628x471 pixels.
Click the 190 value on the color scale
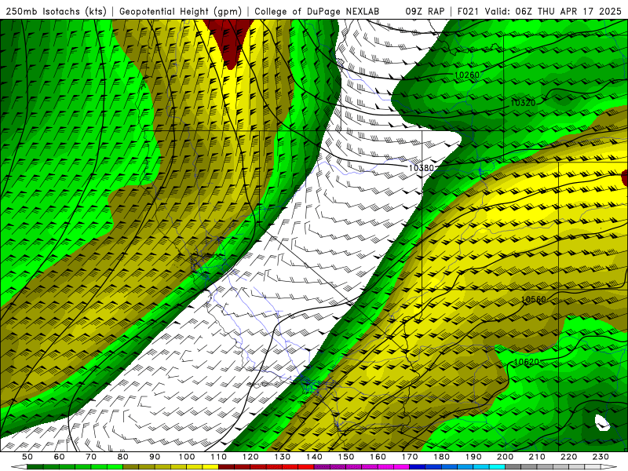click(x=473, y=457)
